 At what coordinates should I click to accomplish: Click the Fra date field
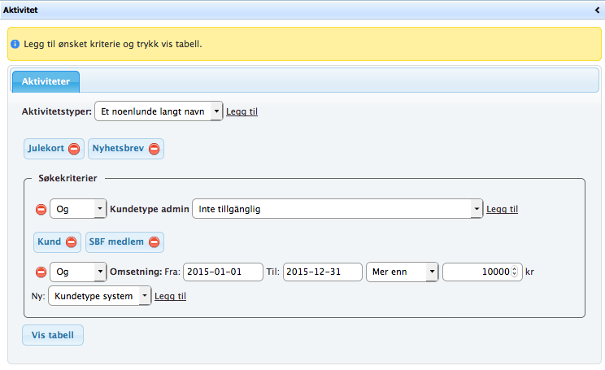pyautogui.click(x=223, y=272)
